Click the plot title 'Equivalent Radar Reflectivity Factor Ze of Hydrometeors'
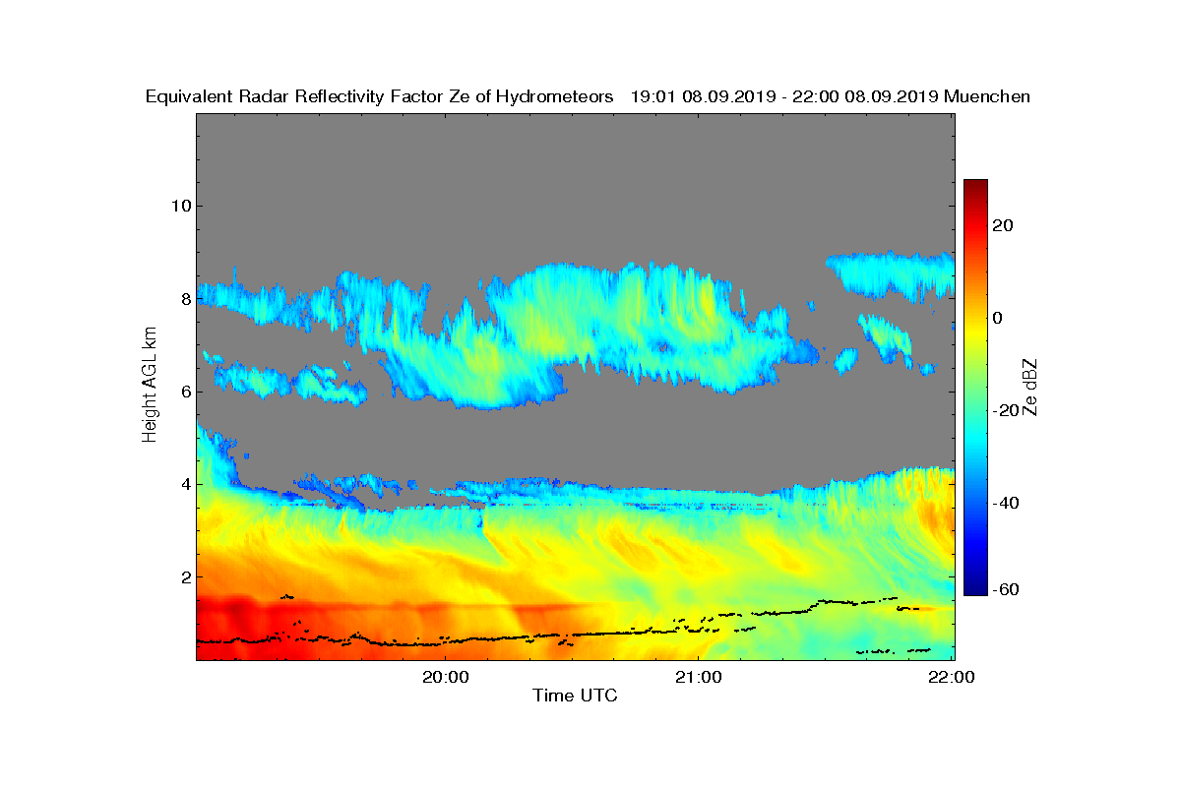Viewport: 1181px width, 787px height. tap(380, 96)
